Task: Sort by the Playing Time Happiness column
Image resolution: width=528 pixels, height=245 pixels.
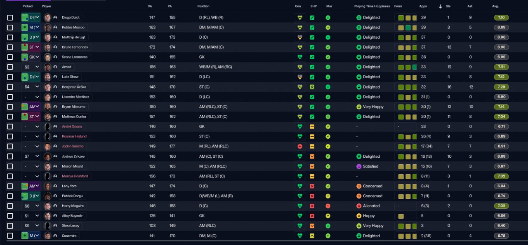Action: pyautogui.click(x=372, y=7)
